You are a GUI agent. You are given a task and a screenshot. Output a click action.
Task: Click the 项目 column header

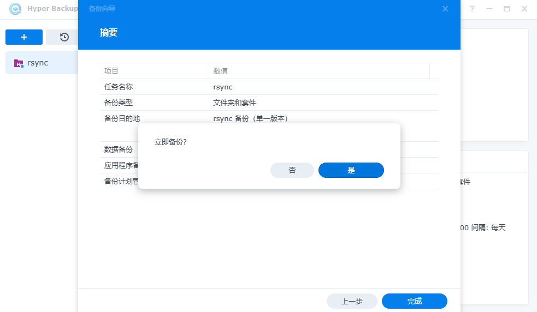pyautogui.click(x=154, y=71)
